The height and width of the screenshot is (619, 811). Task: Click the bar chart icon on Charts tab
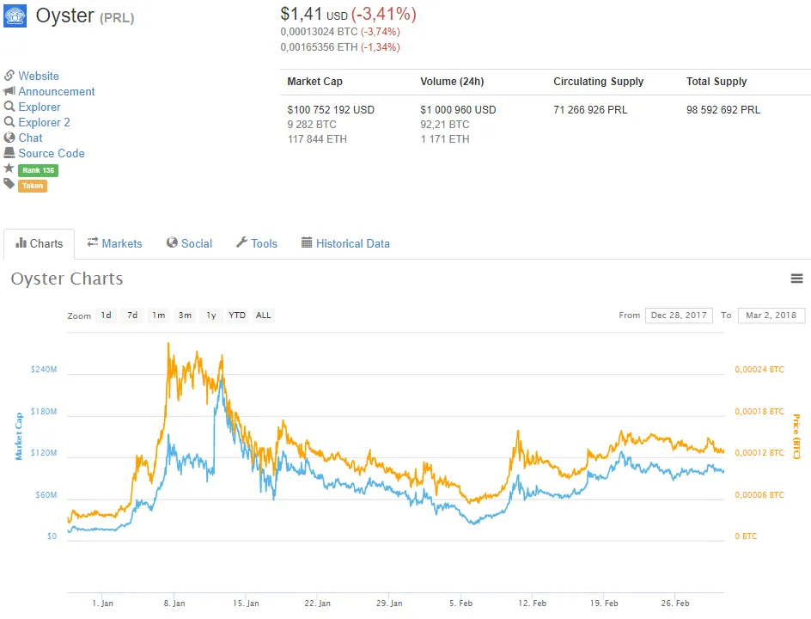coord(21,242)
